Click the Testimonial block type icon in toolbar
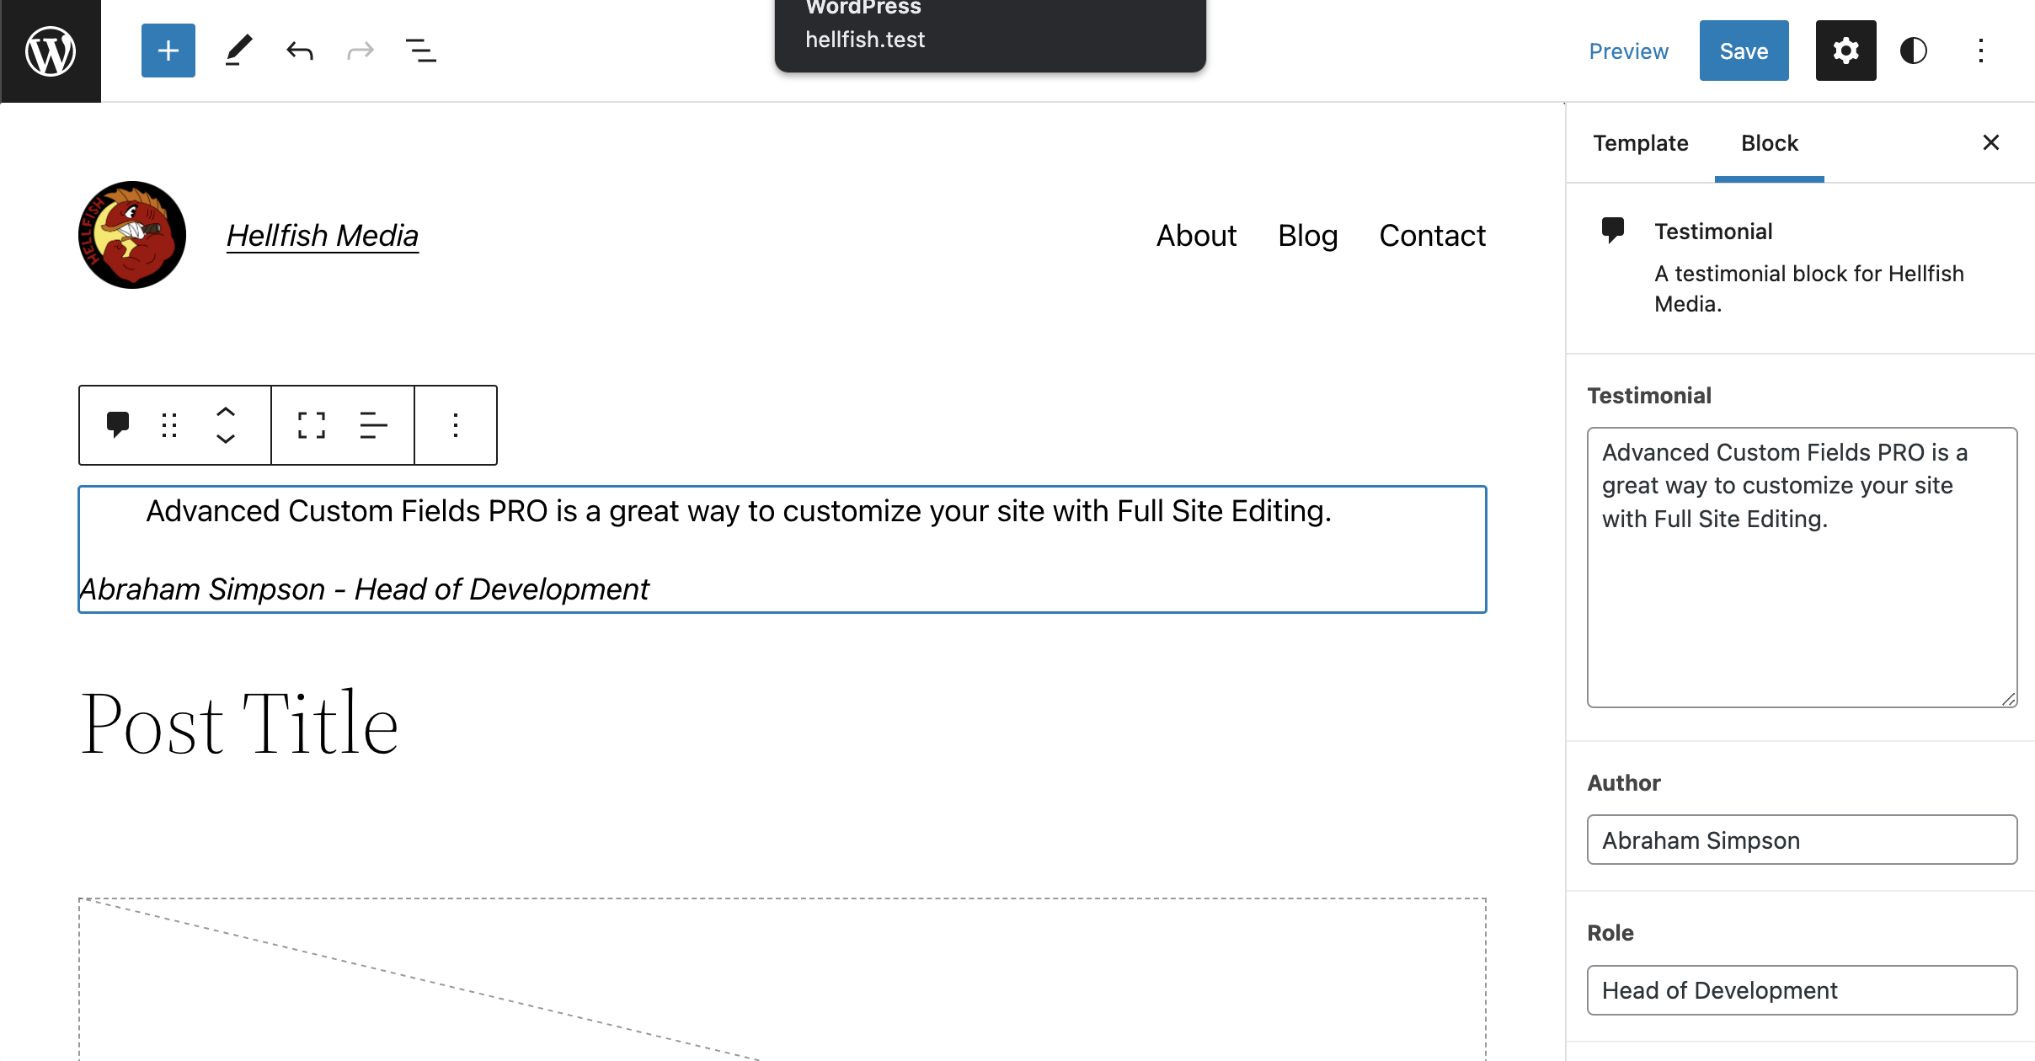Image resolution: width=2035 pixels, height=1061 pixels. tap(118, 424)
